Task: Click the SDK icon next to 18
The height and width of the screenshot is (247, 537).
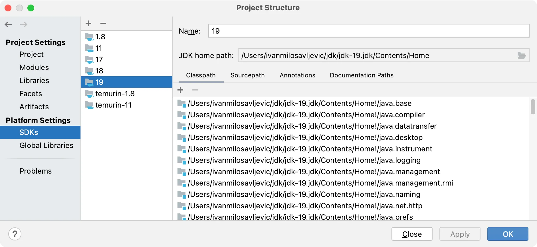Action: (89, 71)
